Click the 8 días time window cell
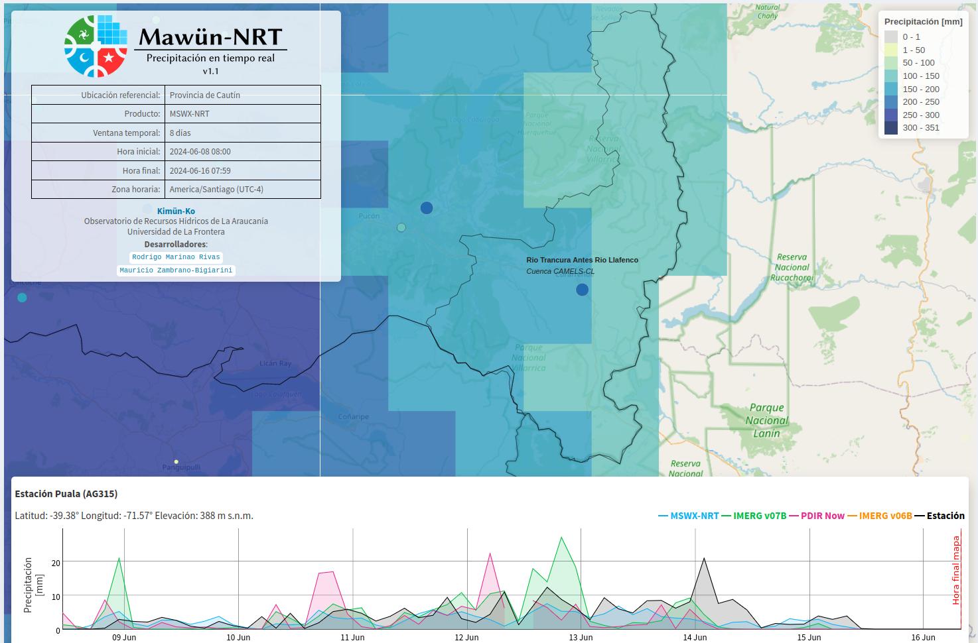The width and height of the screenshot is (978, 643). (243, 133)
